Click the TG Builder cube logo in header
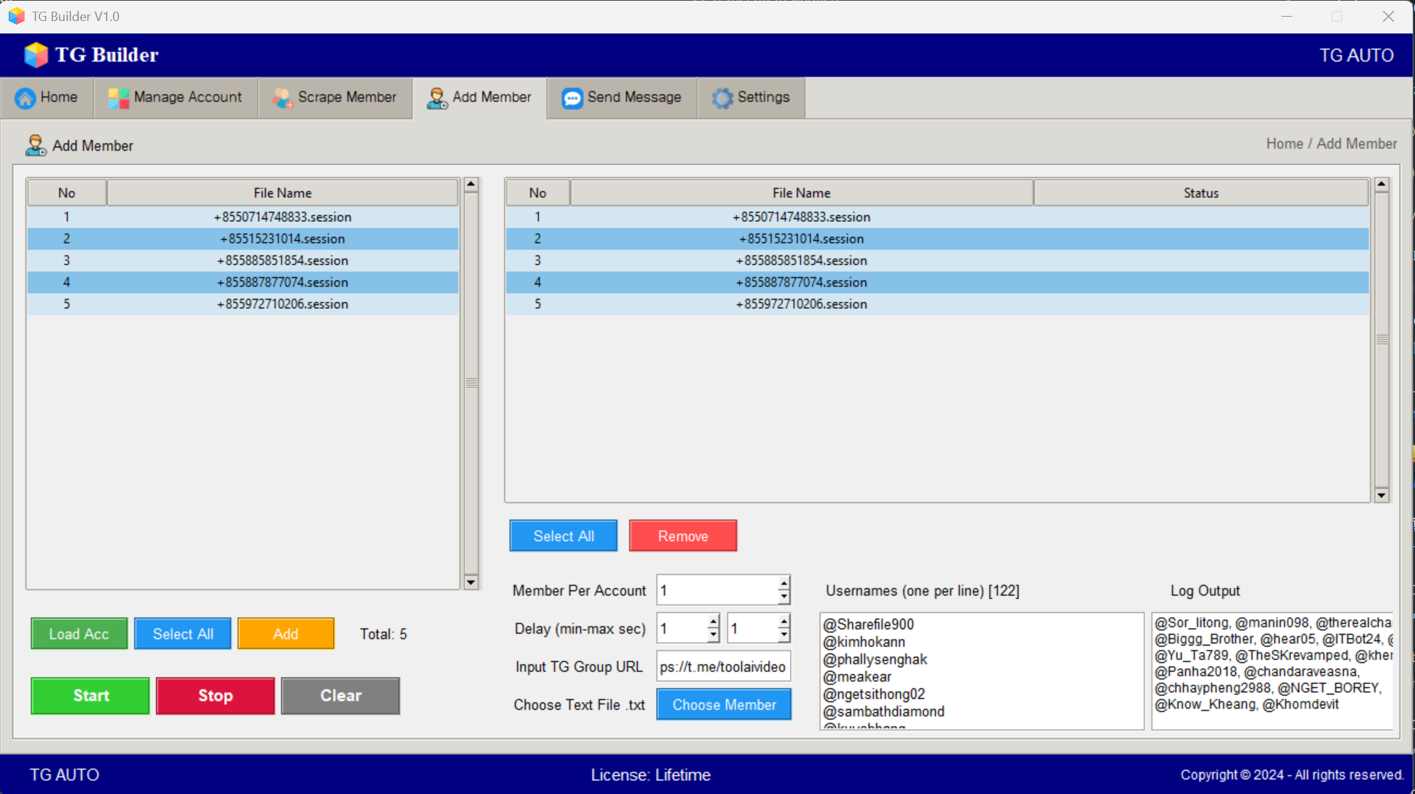 [36, 55]
